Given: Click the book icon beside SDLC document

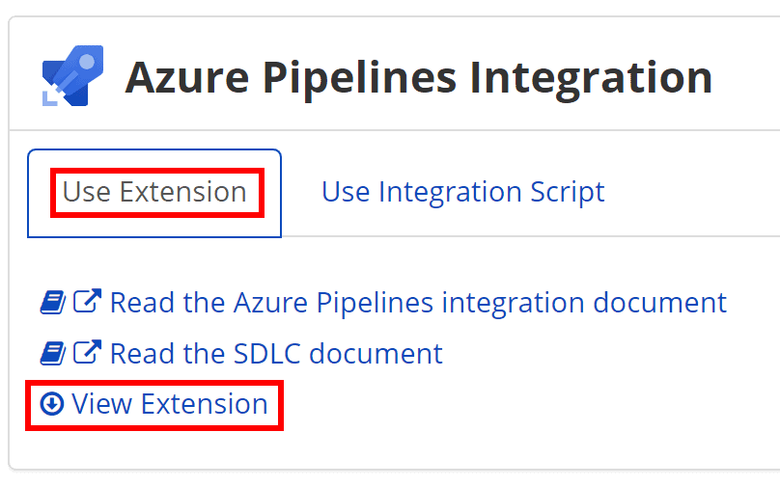Looking at the screenshot, I should 51,353.
